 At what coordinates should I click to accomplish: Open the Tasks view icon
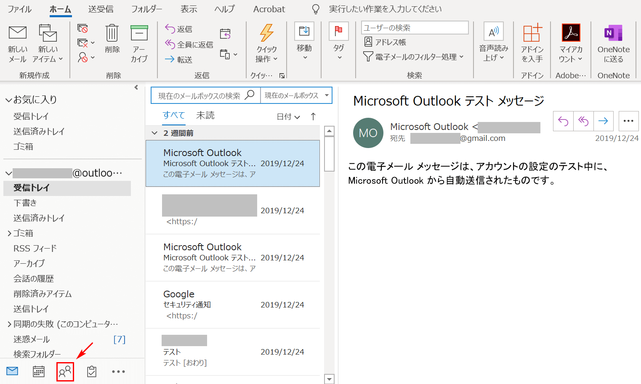click(x=92, y=371)
